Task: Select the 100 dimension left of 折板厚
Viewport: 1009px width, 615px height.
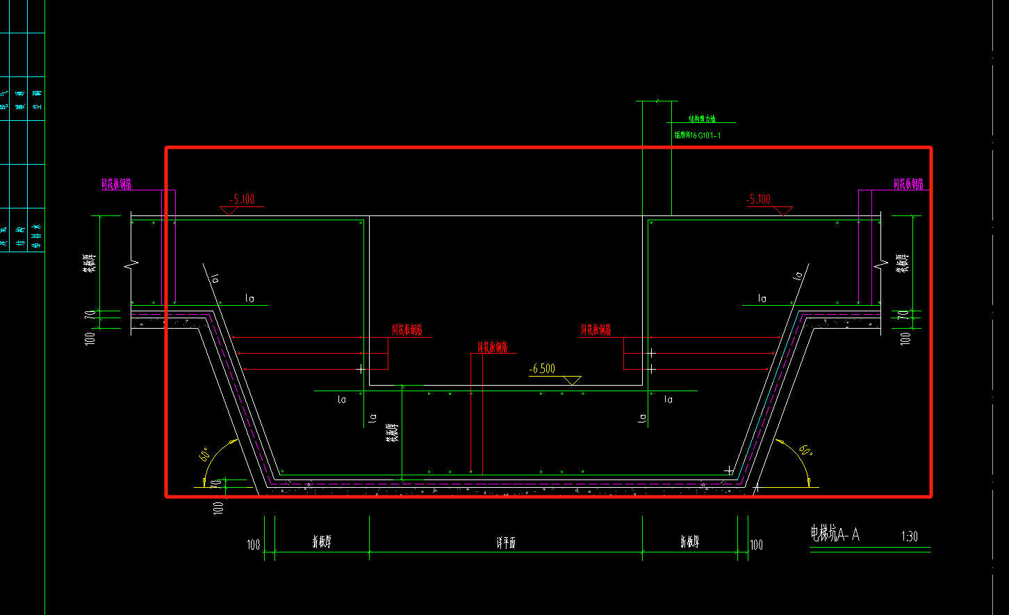Action: 254,546
